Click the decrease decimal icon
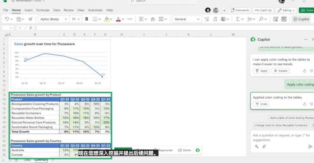 point(215,19)
